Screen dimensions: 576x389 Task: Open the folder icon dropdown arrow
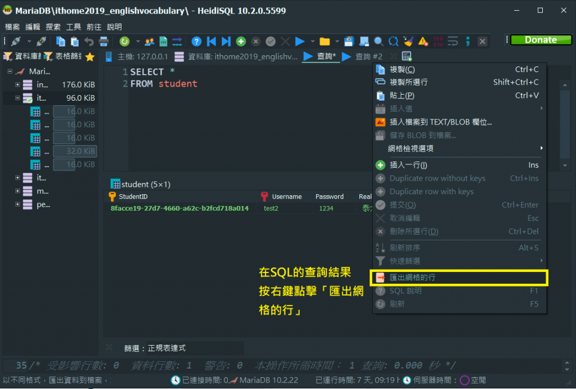[337, 41]
